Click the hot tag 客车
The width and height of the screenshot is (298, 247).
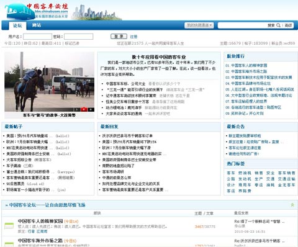point(231,173)
